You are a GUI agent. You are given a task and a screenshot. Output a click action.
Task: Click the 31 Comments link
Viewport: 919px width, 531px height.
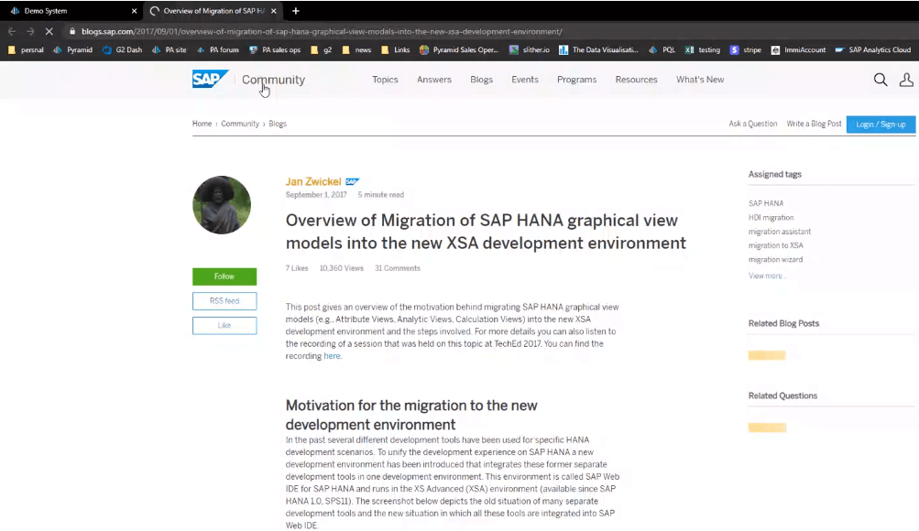(x=398, y=268)
